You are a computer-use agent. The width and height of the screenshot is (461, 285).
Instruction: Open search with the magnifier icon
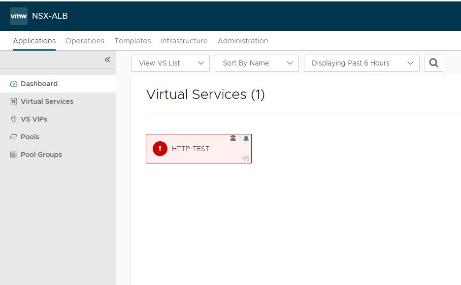(433, 63)
